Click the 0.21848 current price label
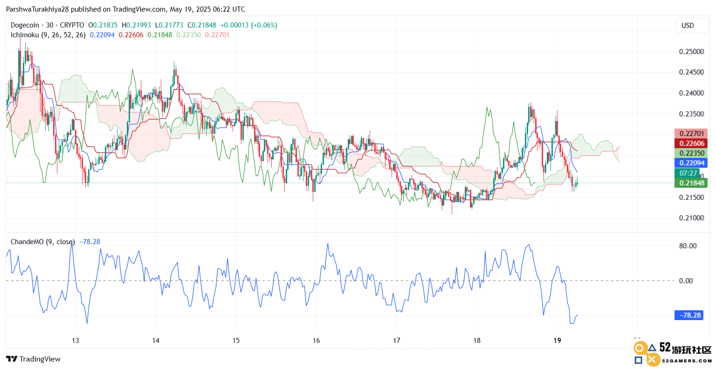 click(x=691, y=183)
